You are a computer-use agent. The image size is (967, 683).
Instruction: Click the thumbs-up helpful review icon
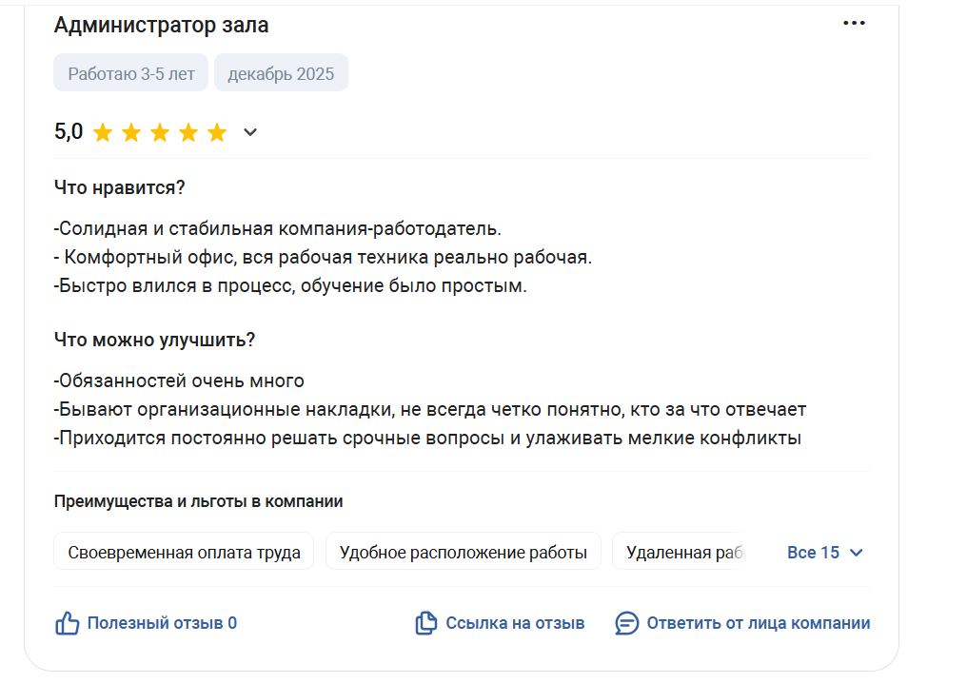[x=67, y=624]
